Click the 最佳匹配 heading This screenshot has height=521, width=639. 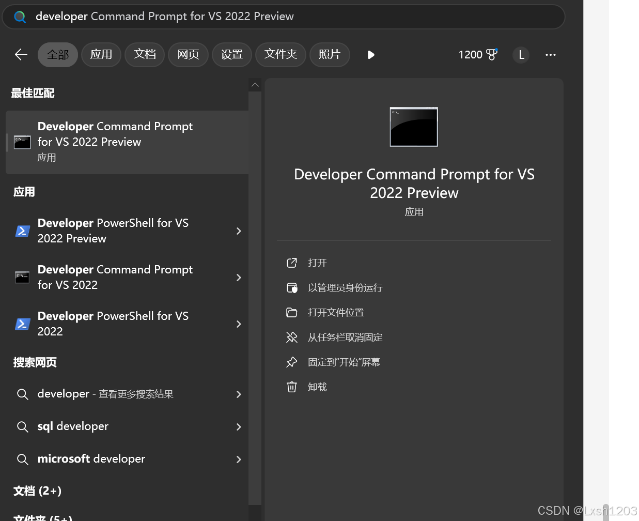click(33, 93)
